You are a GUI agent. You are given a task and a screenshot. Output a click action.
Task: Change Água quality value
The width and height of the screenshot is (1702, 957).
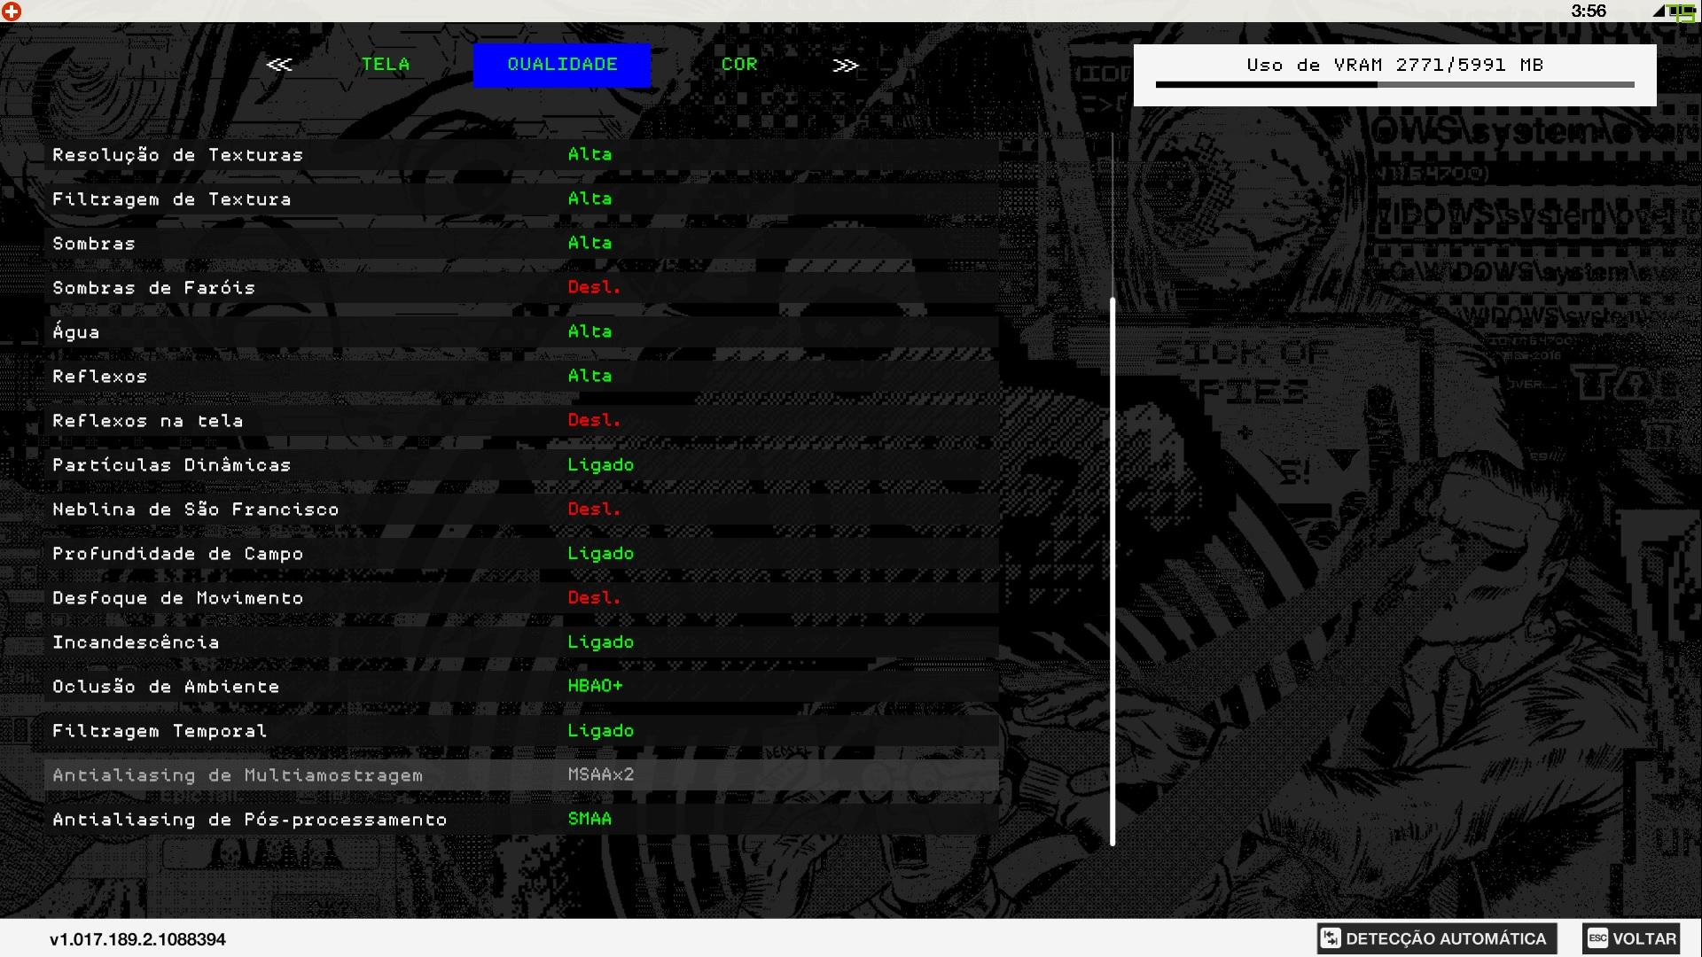point(589,331)
